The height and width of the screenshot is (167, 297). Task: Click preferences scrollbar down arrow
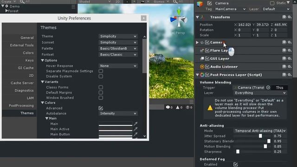144,136
